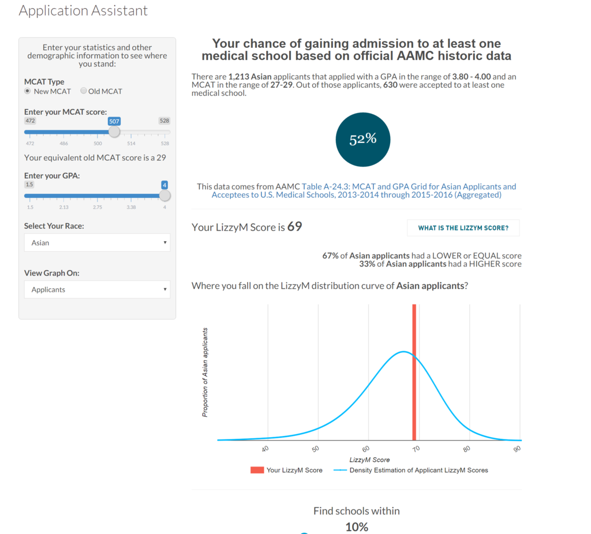Viewport: 591px width, 534px height.
Task: Click the Application Assistant page heading
Action: coord(83,10)
